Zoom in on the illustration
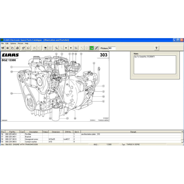184x184 pixels. point(56,48)
